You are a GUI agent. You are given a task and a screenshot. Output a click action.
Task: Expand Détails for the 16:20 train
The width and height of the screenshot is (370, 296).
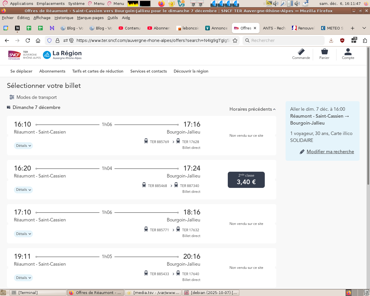click(23, 190)
